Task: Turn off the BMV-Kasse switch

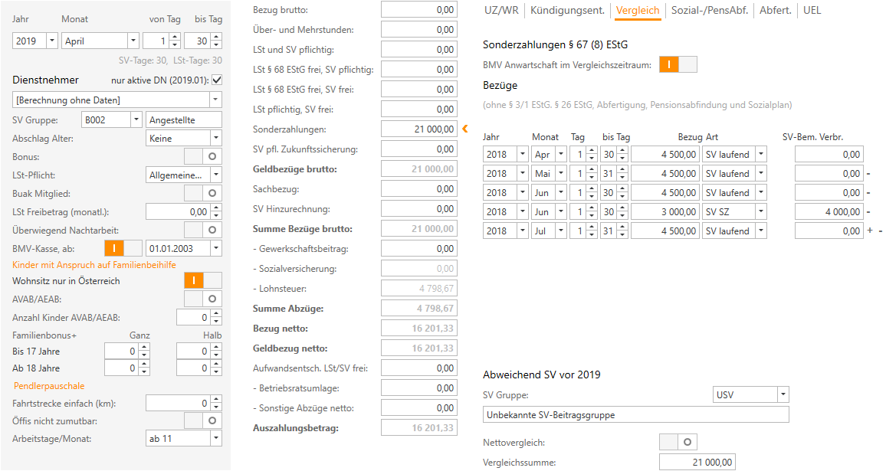Action: 123,248
